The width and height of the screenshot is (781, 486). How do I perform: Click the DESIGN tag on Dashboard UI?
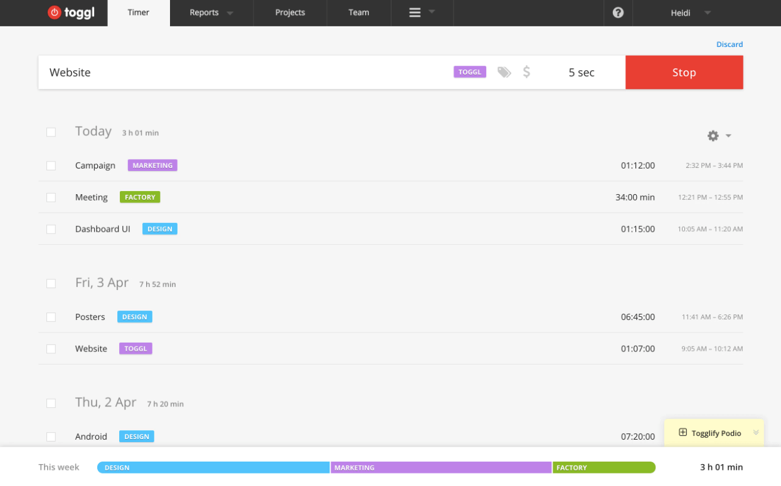pyautogui.click(x=160, y=229)
